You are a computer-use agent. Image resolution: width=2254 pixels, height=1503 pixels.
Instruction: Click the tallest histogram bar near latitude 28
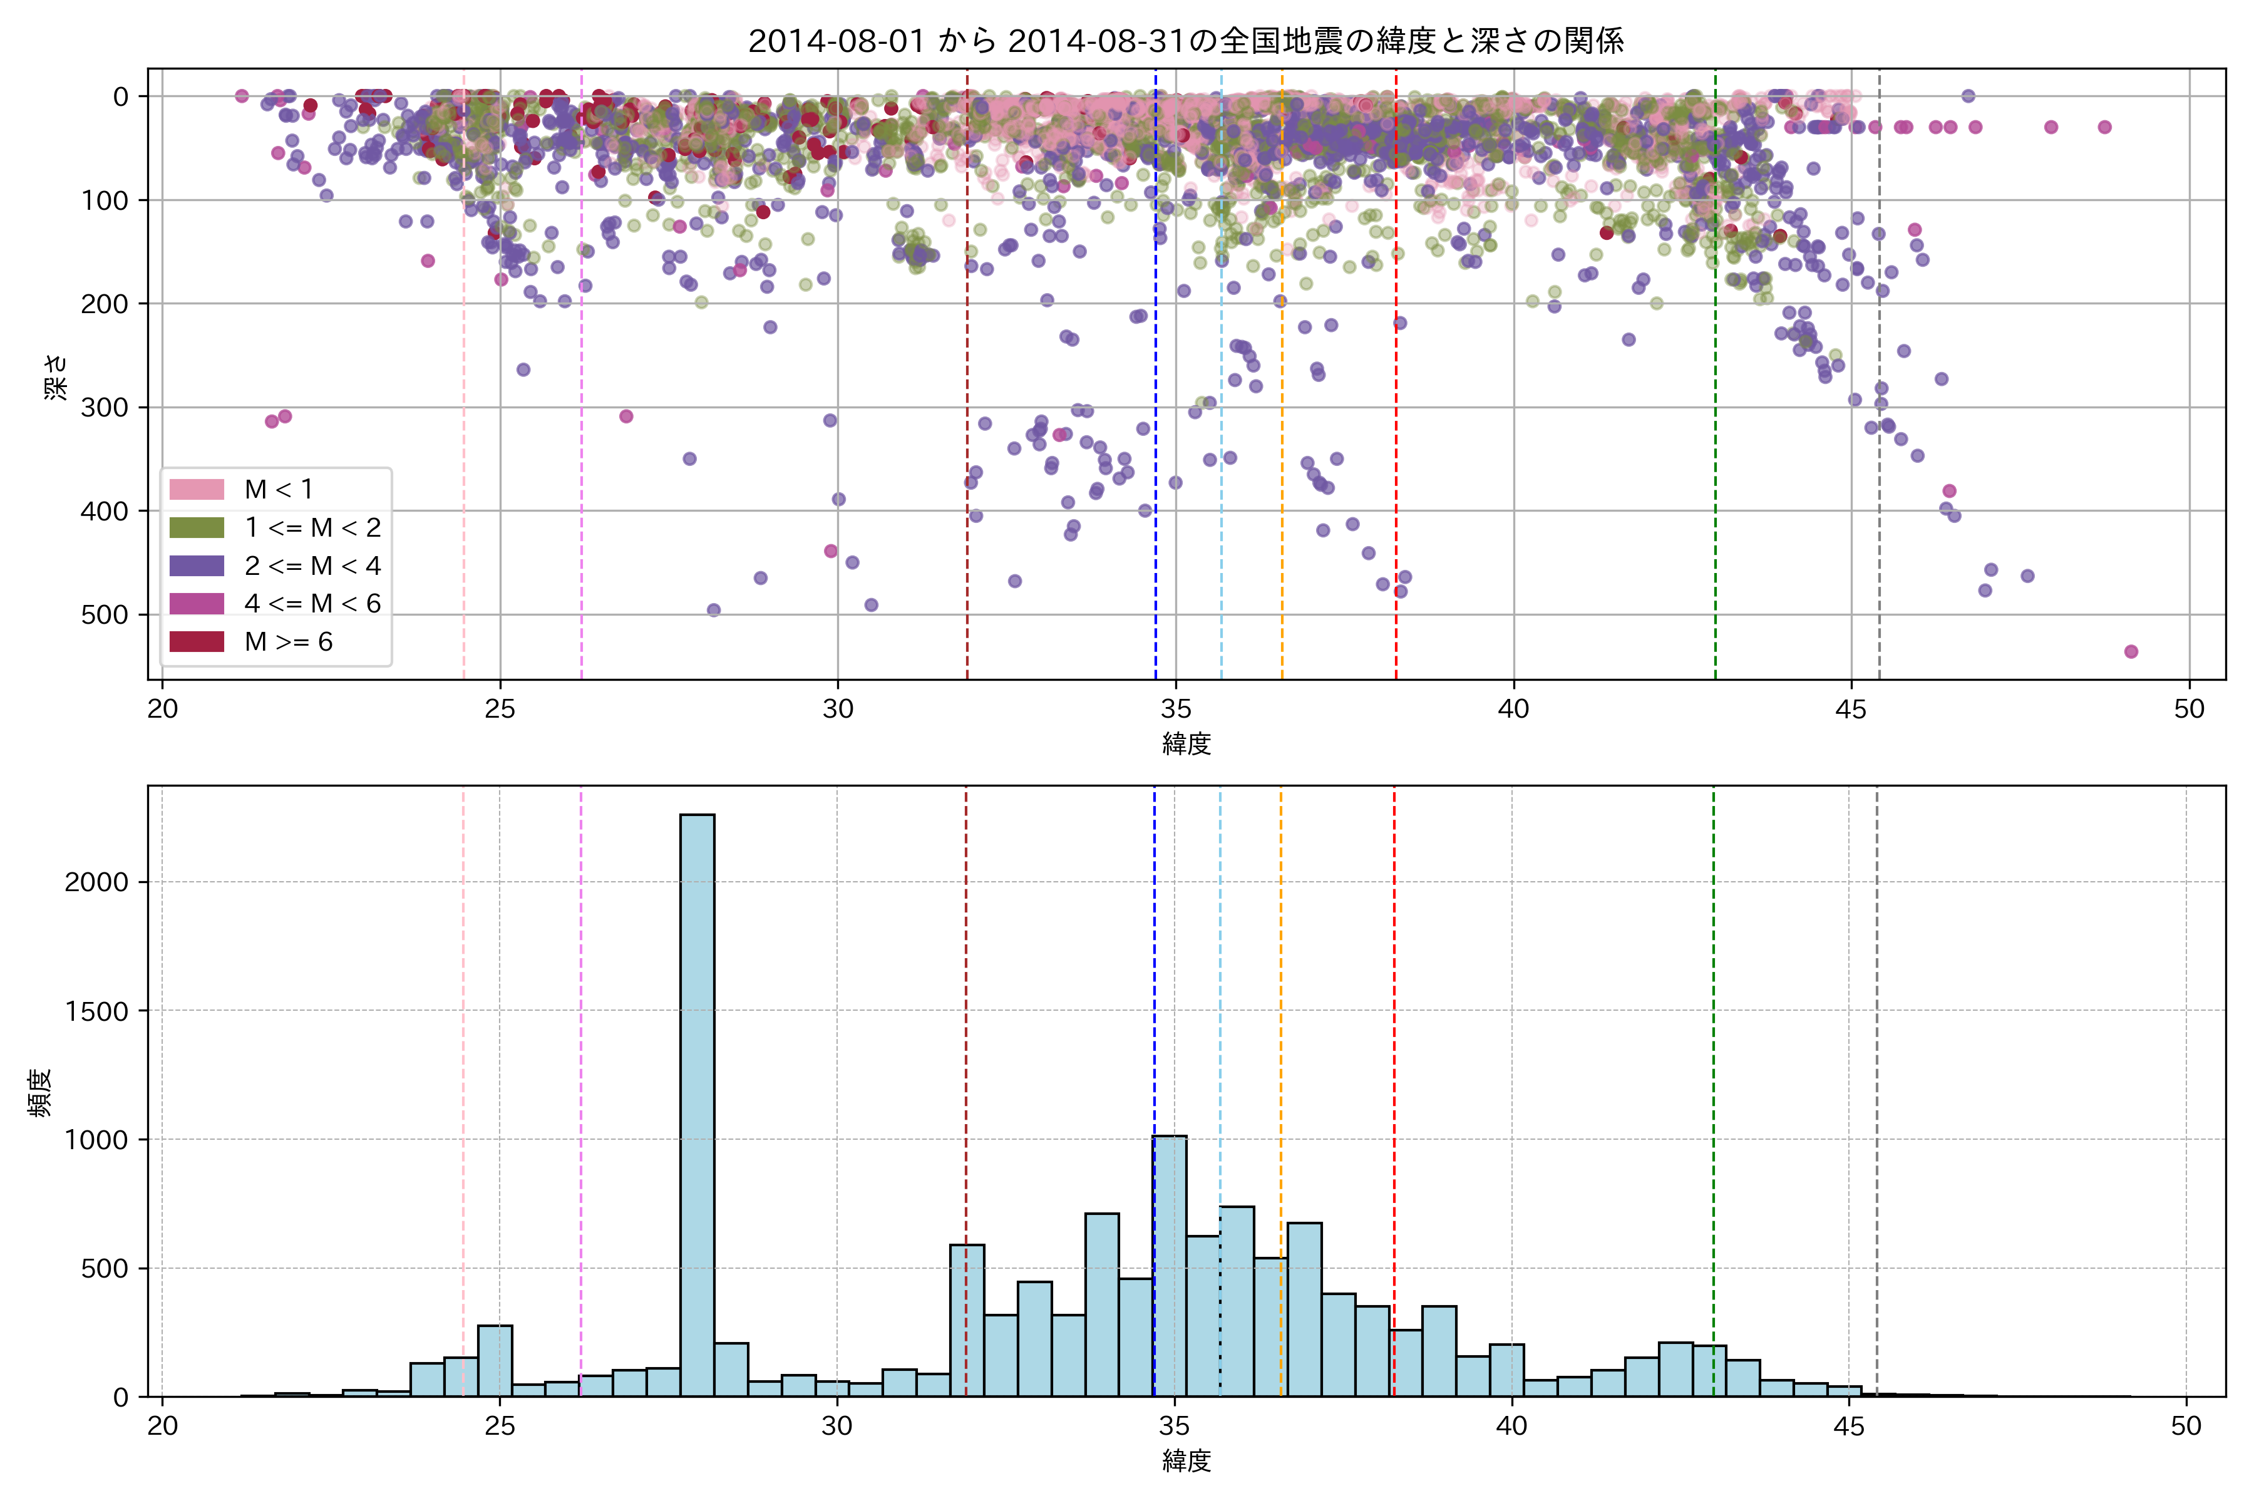click(x=697, y=1102)
